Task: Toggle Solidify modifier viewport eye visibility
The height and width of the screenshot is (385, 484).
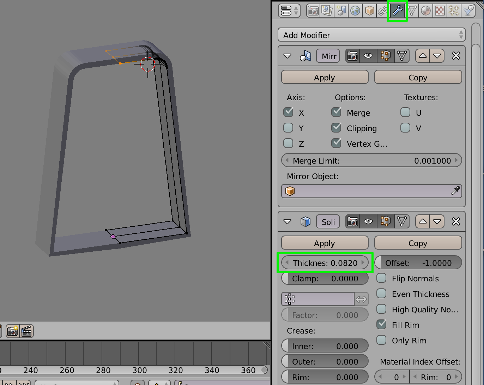Action: click(x=368, y=221)
